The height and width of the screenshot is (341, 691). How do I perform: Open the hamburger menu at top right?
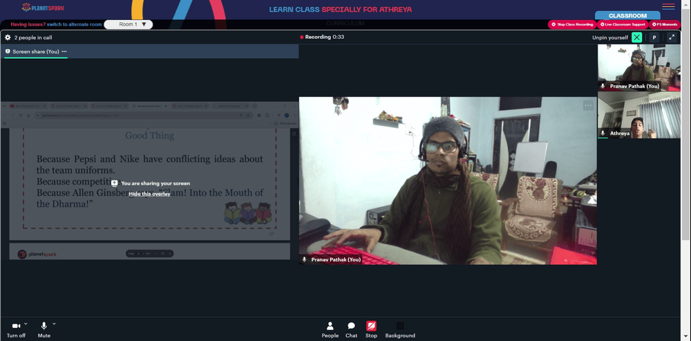(668, 6)
